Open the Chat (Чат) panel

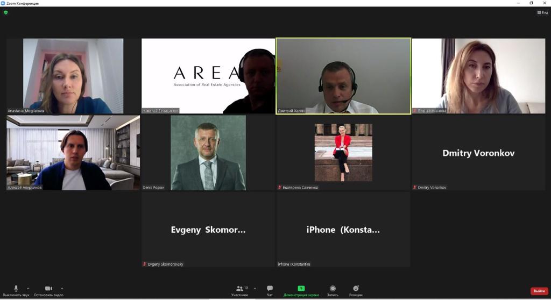click(x=270, y=289)
